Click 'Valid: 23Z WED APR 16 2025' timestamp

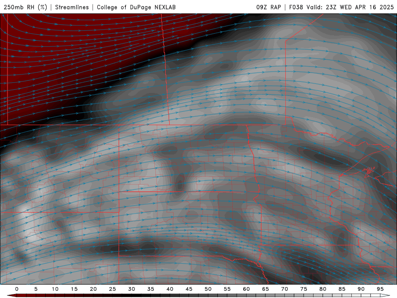pyautogui.click(x=350, y=7)
